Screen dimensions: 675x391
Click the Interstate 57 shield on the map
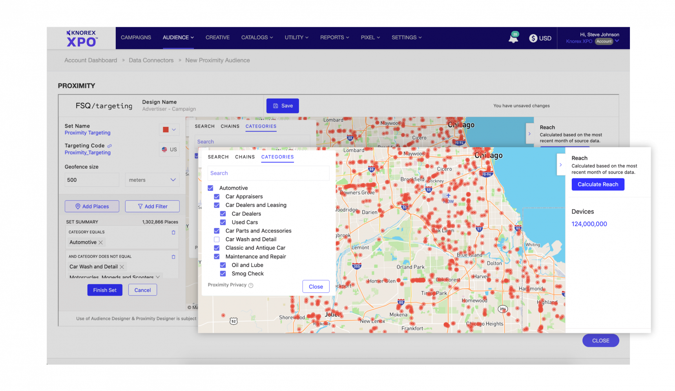[x=479, y=229]
